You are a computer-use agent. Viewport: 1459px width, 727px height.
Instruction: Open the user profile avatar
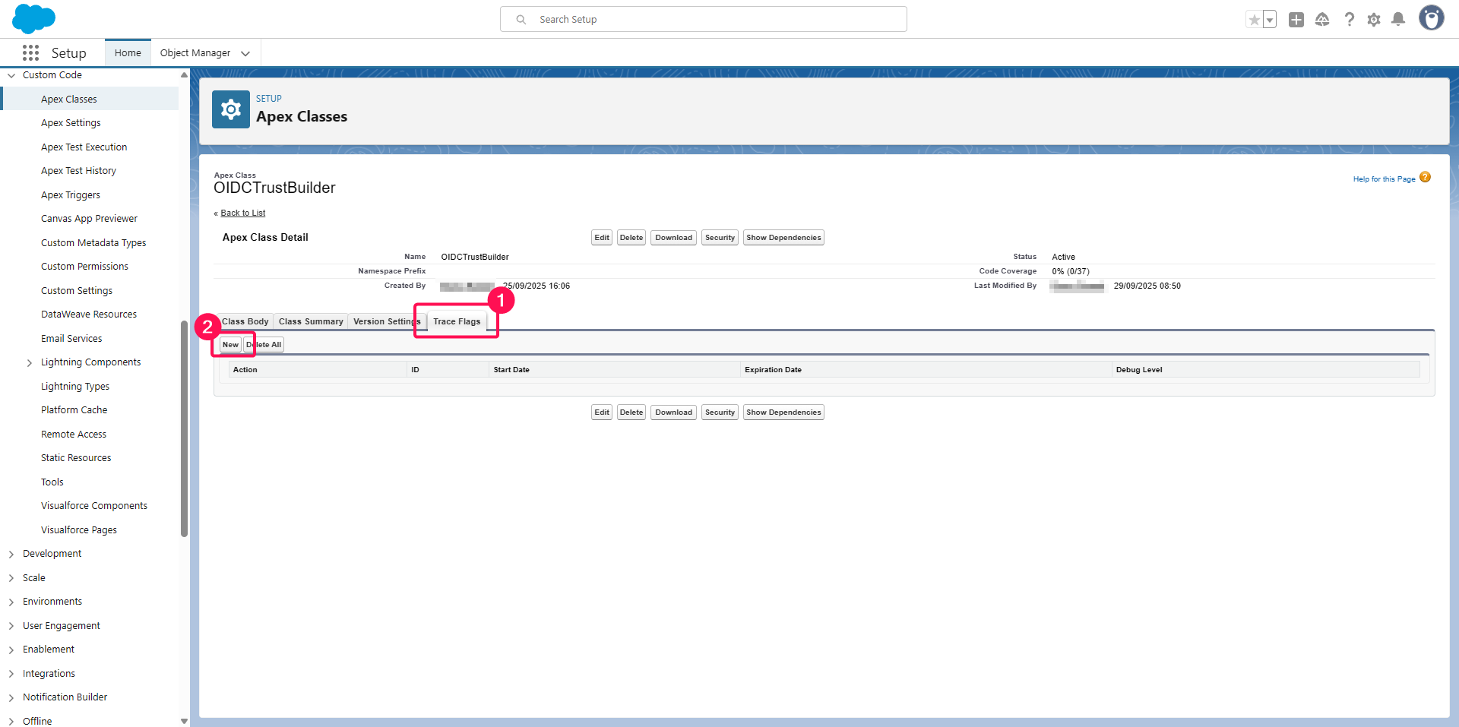[x=1431, y=18]
